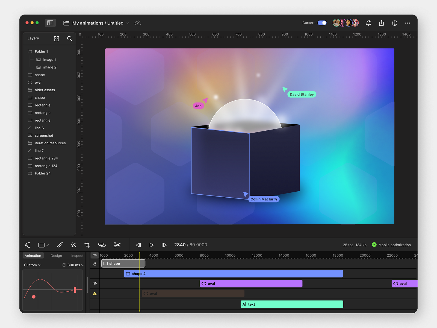Click the Mobile optimization status
437x328 pixels.
pos(391,245)
